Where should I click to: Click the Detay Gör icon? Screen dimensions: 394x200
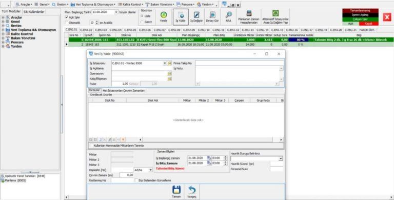[x=212, y=15]
